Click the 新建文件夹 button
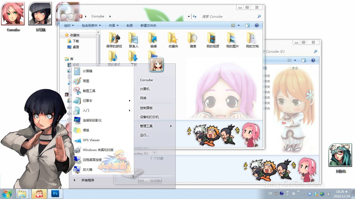This screenshot has height=199, width=355. tap(148, 25)
